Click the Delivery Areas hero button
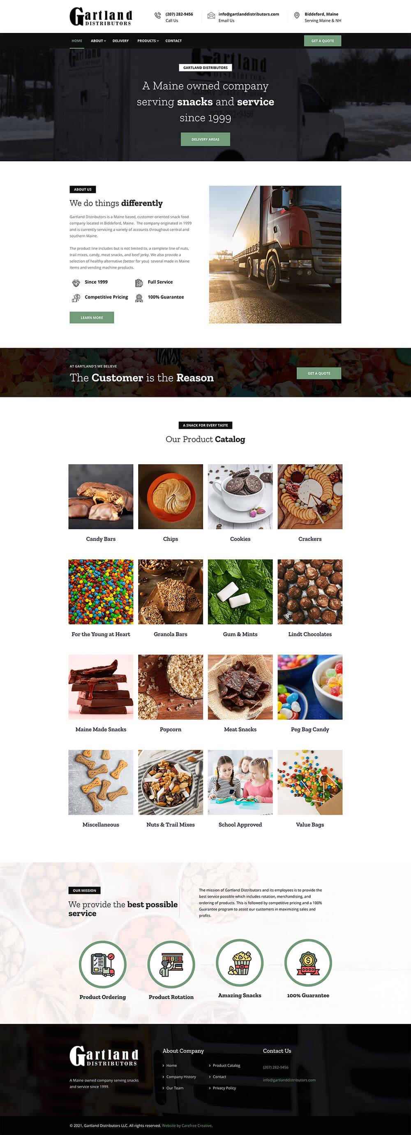Screen dimensions: 411x1135 pos(205,139)
